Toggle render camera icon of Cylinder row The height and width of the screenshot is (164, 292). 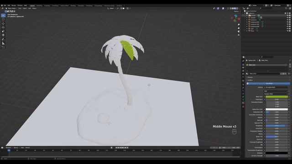click(290, 18)
